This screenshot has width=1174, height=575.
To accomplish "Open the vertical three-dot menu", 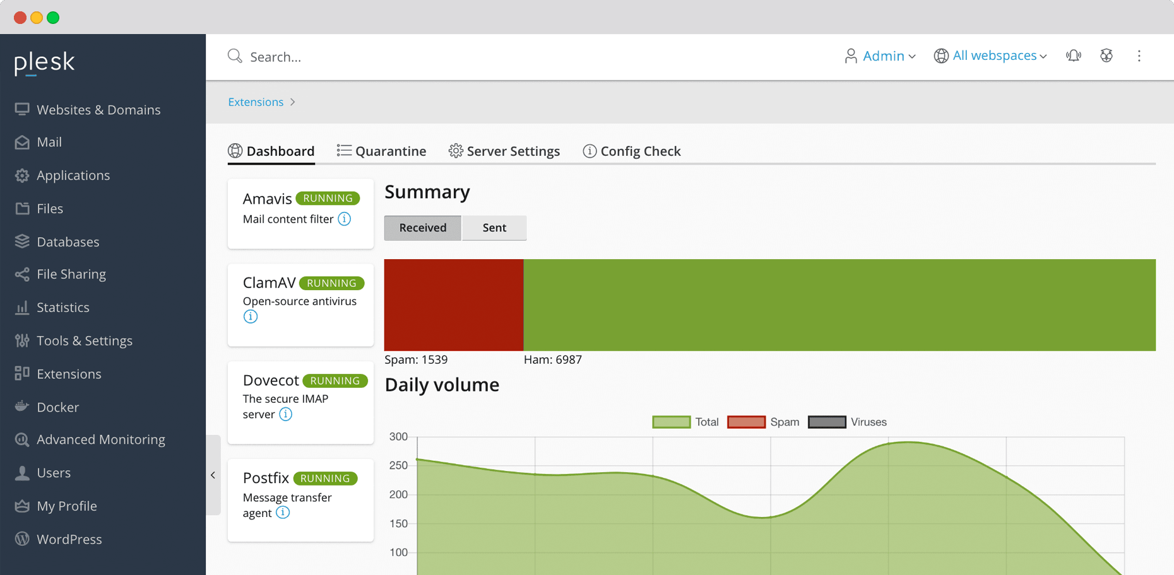I will coord(1139,56).
